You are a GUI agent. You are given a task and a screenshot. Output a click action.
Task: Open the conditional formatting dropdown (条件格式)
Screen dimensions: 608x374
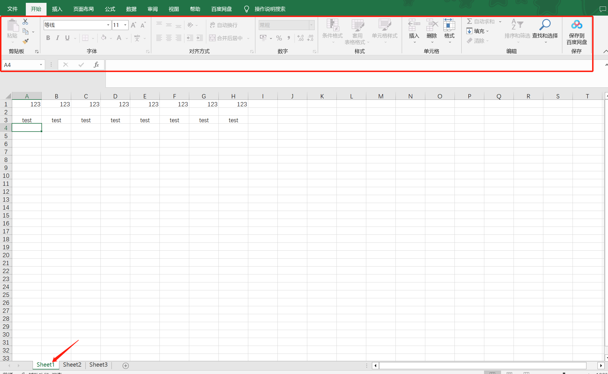click(333, 31)
